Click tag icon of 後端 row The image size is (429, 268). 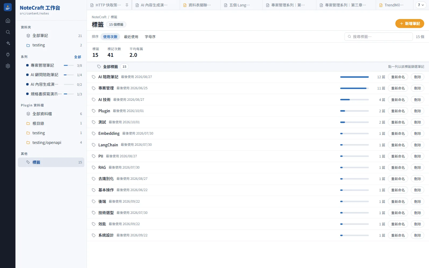pyautogui.click(x=94, y=202)
